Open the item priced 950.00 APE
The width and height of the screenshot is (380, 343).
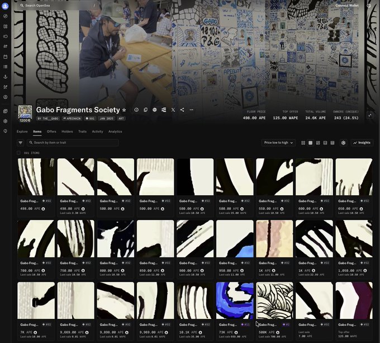[235, 248]
